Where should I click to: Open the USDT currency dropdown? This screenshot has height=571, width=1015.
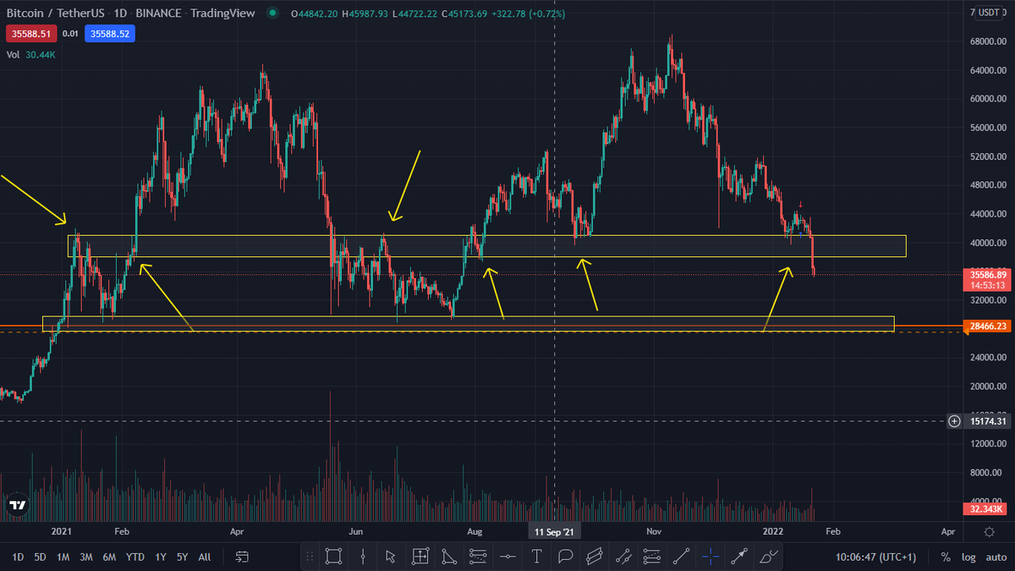point(988,12)
